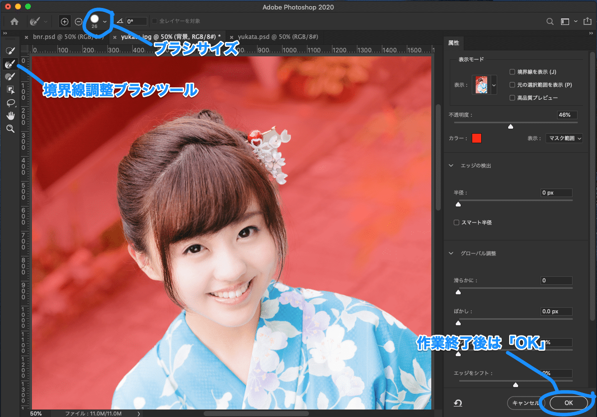The width and height of the screenshot is (597, 417).
Task: Collapse the properties panel double-arrow
Action: [591, 33]
